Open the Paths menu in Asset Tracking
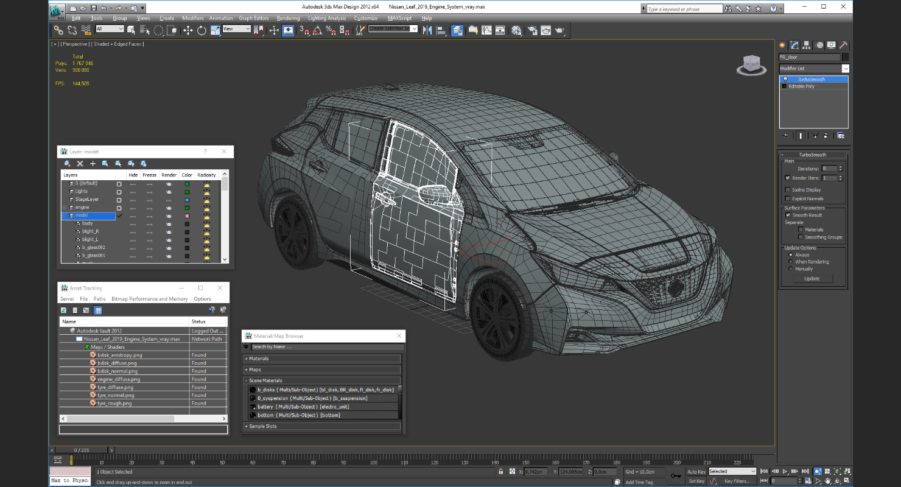901x487 pixels. coord(99,299)
